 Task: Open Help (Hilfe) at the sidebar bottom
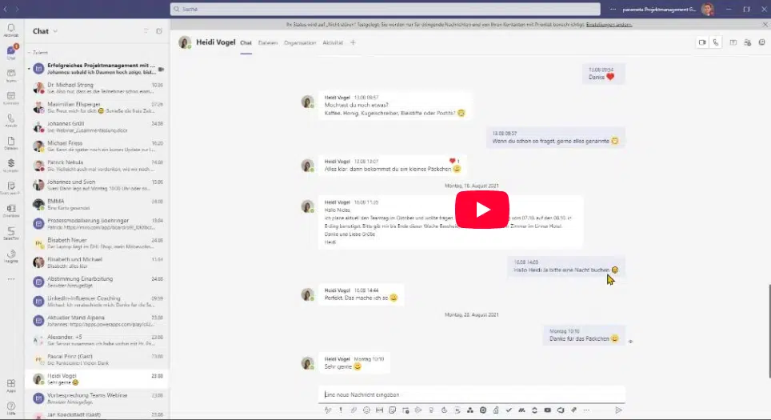point(11,408)
